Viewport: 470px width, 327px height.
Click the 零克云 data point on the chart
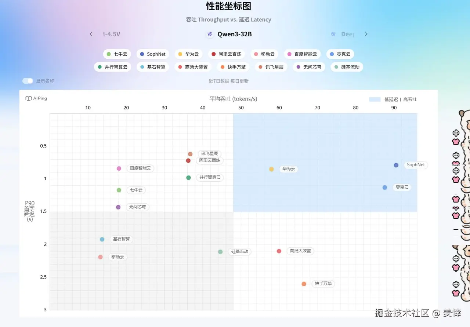click(x=384, y=187)
